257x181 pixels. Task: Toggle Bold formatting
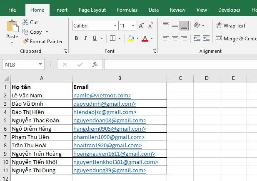(76, 39)
